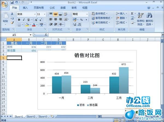Expand the formula bar chevron
Image resolution: width=164 pixels, height=122 pixels.
[163, 35]
